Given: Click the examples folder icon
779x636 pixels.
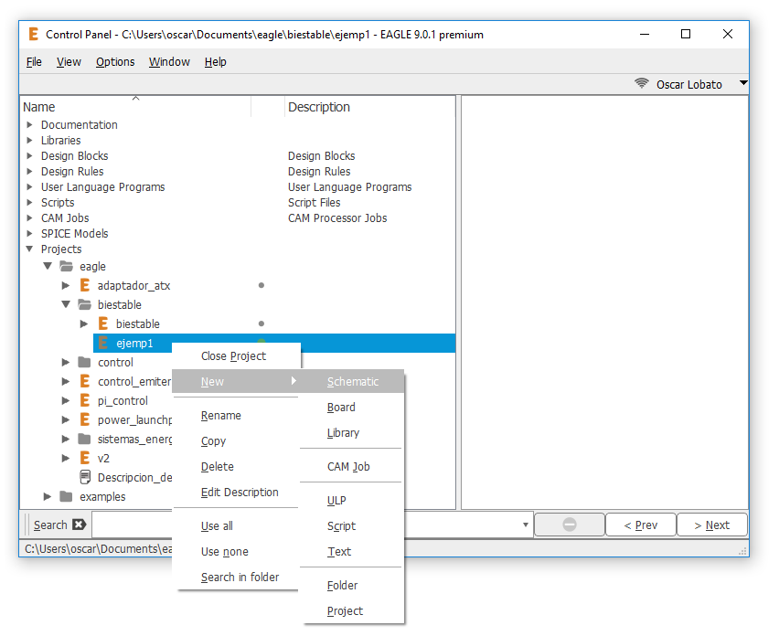Looking at the screenshot, I should coord(66,497).
